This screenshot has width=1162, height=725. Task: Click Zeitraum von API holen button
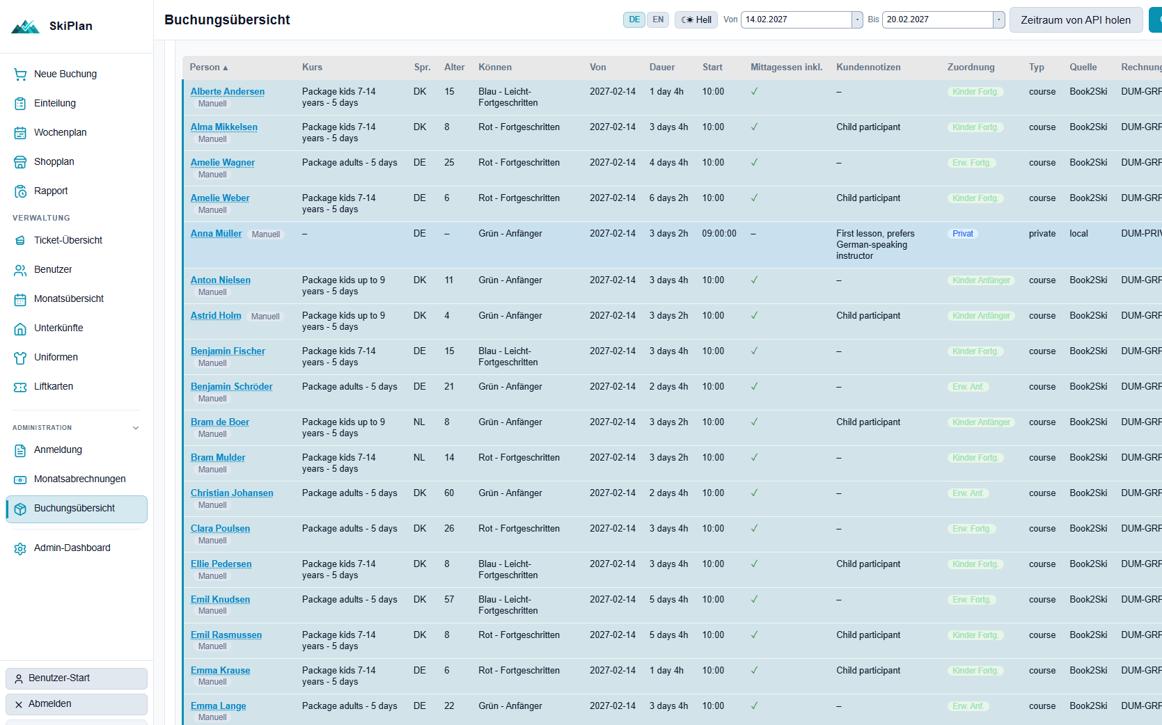coord(1076,20)
